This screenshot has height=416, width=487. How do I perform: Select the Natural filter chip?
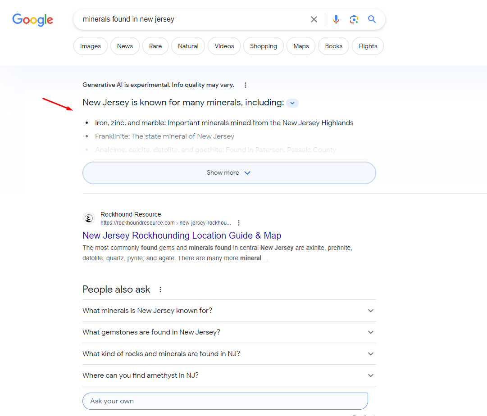188,46
